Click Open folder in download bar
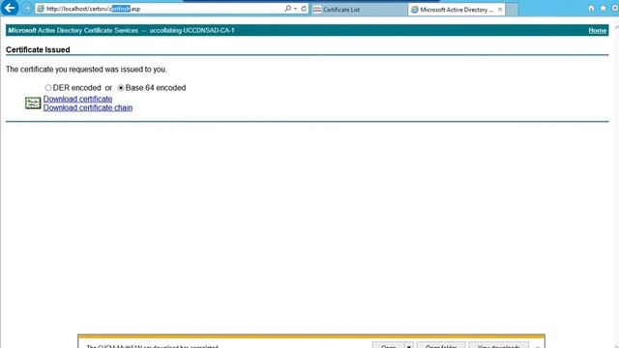The width and height of the screenshot is (619, 348). pos(441,346)
